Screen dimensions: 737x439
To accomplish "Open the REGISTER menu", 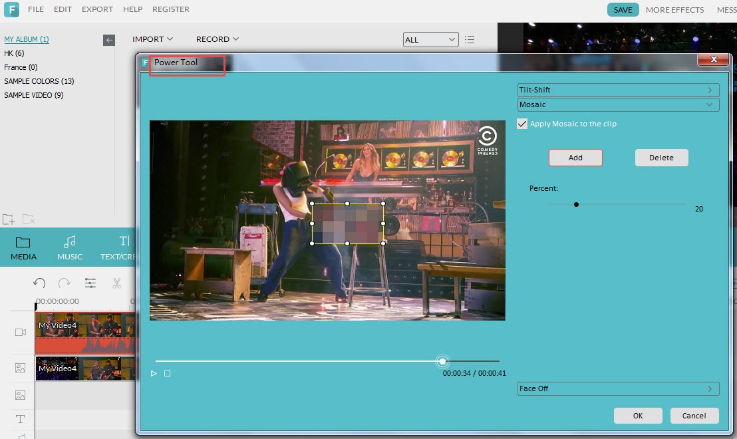I will click(171, 9).
